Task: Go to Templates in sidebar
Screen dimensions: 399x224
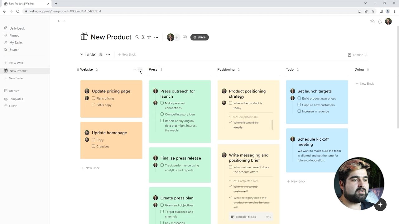Action: click(x=16, y=99)
